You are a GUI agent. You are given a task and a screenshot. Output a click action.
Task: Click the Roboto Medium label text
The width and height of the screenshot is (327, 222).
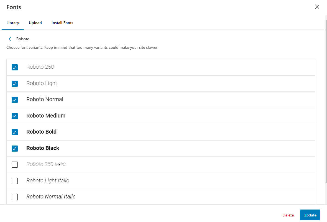click(x=46, y=116)
